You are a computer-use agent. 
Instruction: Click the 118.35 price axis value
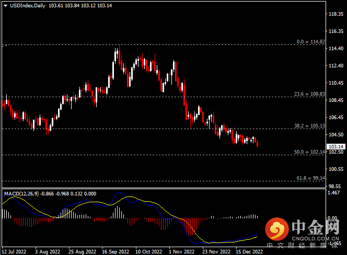point(334,14)
